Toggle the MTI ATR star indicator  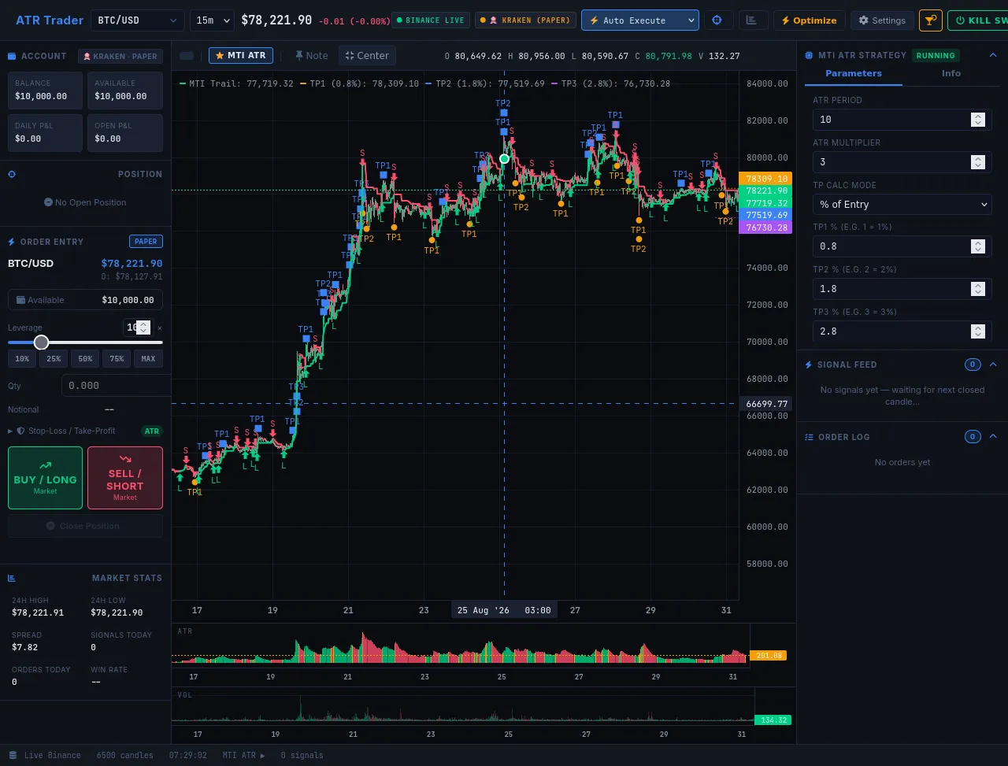241,55
